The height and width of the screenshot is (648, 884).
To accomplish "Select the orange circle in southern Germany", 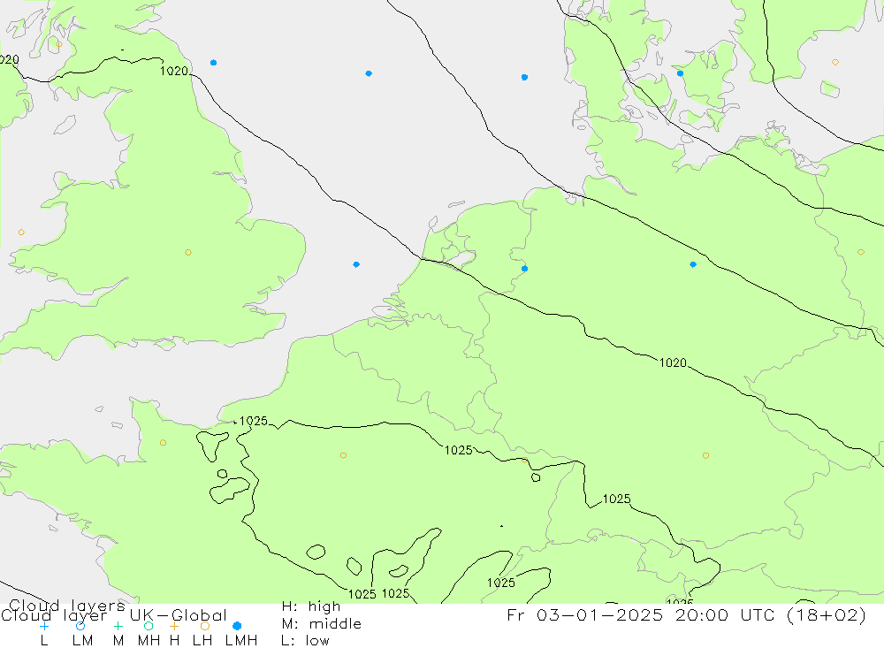I will [705, 455].
